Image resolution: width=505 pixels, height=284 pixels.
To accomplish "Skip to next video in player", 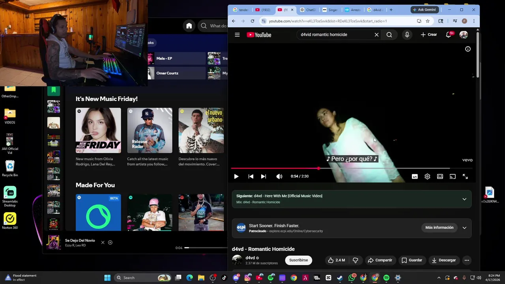I will click(x=263, y=176).
